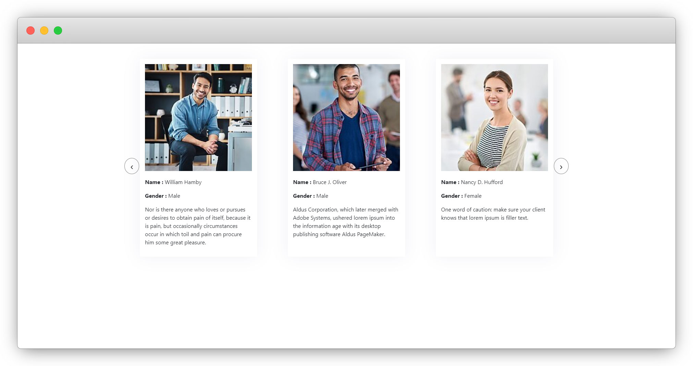Click Nancy D. Hufford's profile photo

point(494,117)
